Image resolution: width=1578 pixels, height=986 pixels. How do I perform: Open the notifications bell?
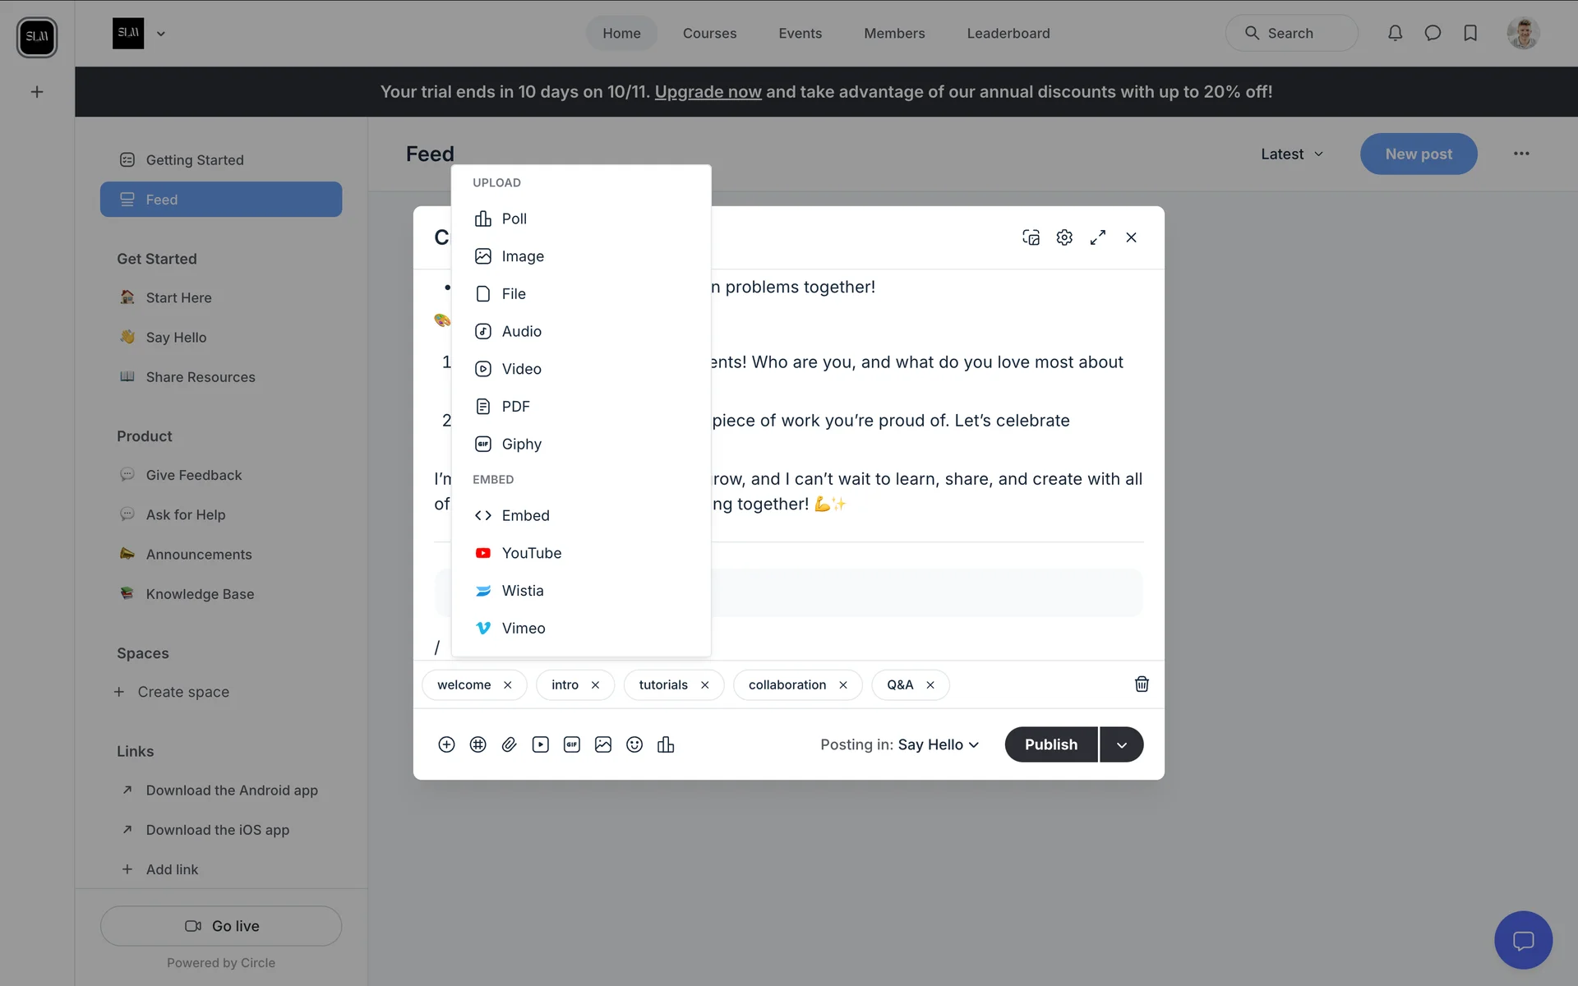click(x=1395, y=33)
